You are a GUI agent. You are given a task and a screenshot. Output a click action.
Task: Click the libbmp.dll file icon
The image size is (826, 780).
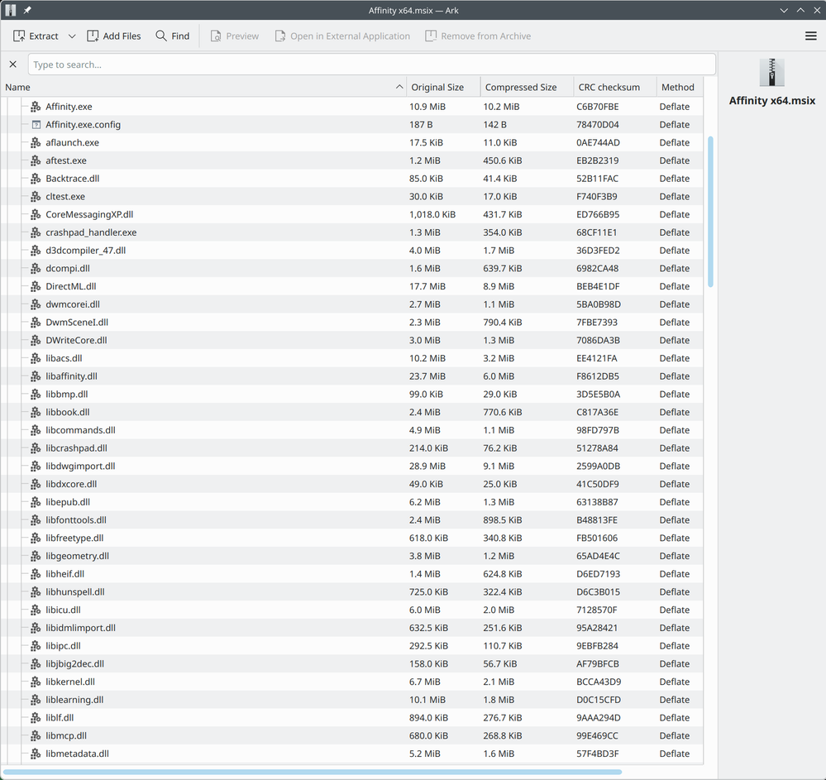(36, 394)
